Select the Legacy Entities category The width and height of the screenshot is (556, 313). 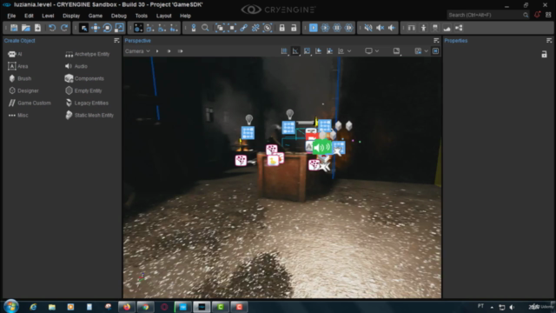coord(87,103)
